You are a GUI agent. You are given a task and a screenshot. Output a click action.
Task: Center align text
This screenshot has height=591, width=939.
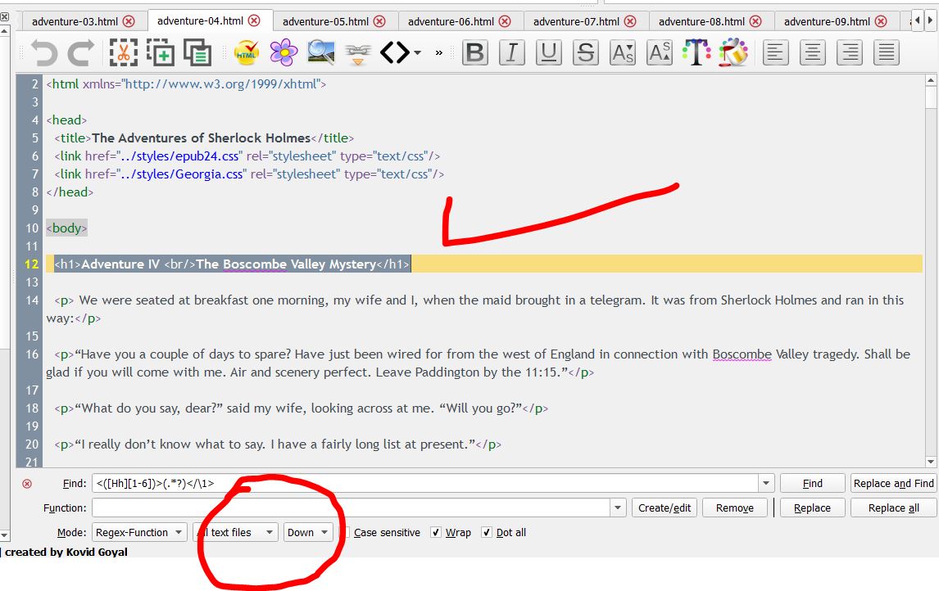pyautogui.click(x=813, y=52)
